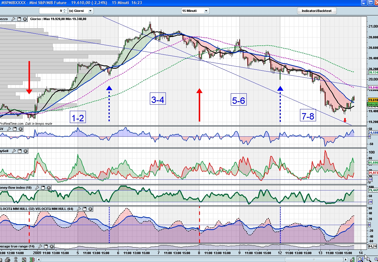Close the Money flow index panel
The width and height of the screenshot is (378, 262).
[x=49, y=188]
